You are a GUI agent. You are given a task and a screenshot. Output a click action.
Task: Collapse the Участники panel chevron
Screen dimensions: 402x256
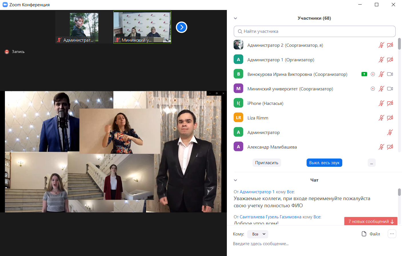[x=235, y=18]
